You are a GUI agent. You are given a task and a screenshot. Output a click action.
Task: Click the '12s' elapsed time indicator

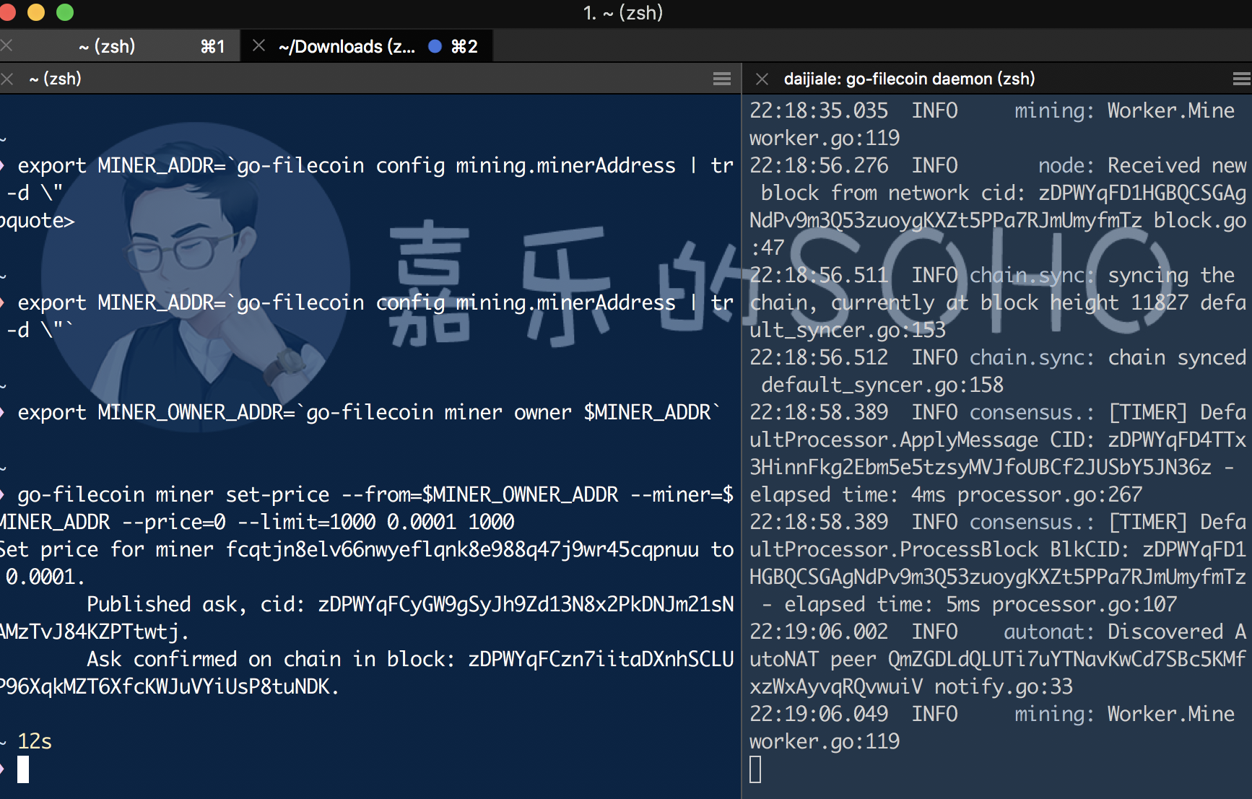coord(35,741)
